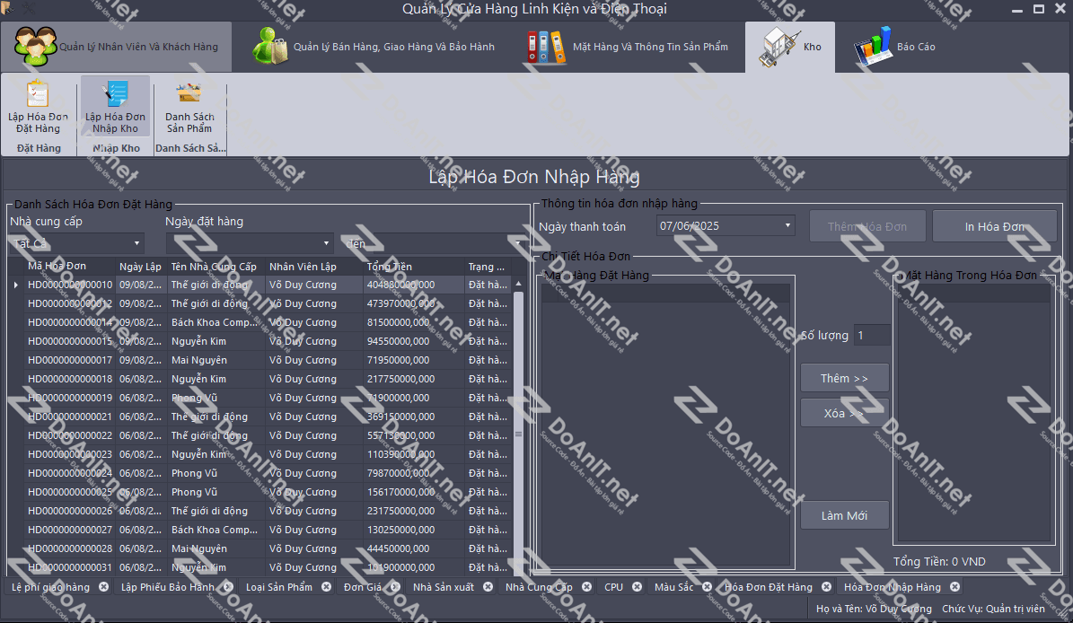Click the Quản Lý Nhân Viên people icon
1073x623 pixels.
click(x=32, y=46)
